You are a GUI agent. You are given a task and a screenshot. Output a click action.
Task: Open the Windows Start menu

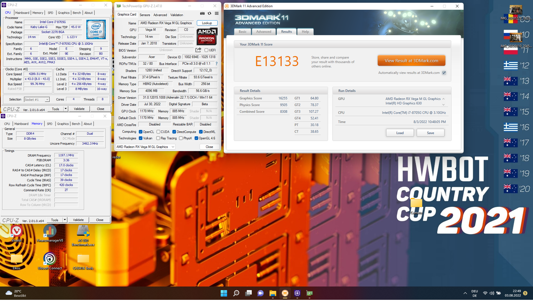click(224, 293)
